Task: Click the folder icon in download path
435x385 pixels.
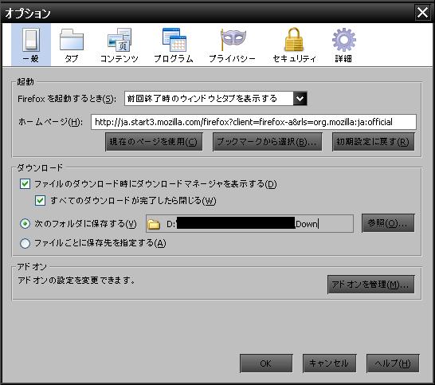Action: [154, 224]
